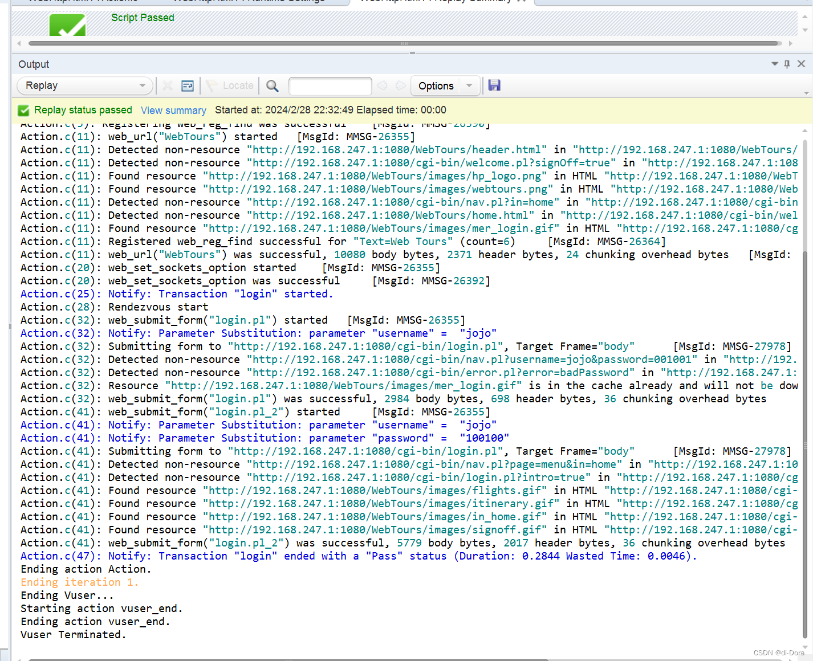Click the Elapsed time text in status bar

(401, 110)
